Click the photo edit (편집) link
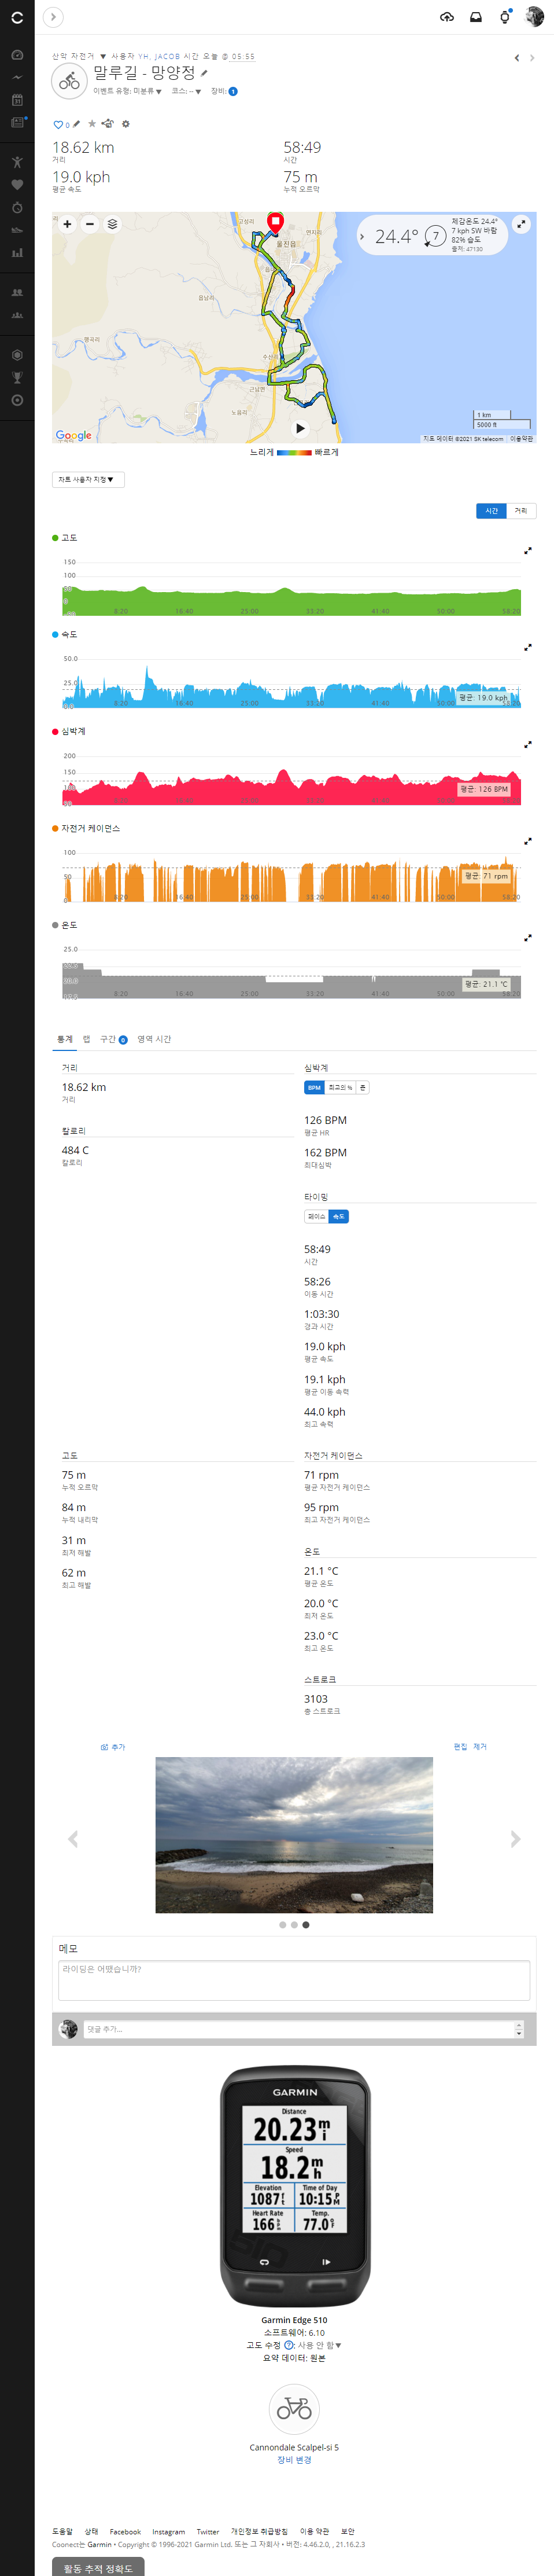The image size is (554, 2576). [460, 1747]
